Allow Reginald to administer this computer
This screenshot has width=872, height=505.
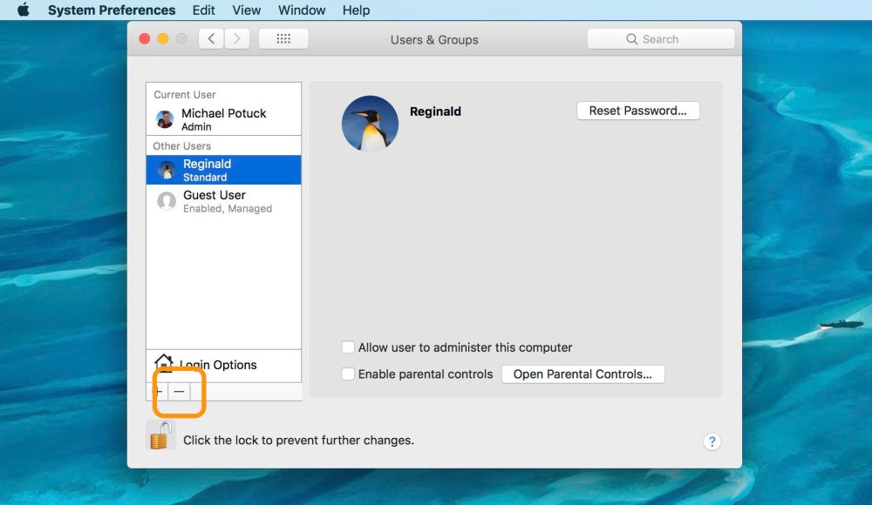click(348, 347)
